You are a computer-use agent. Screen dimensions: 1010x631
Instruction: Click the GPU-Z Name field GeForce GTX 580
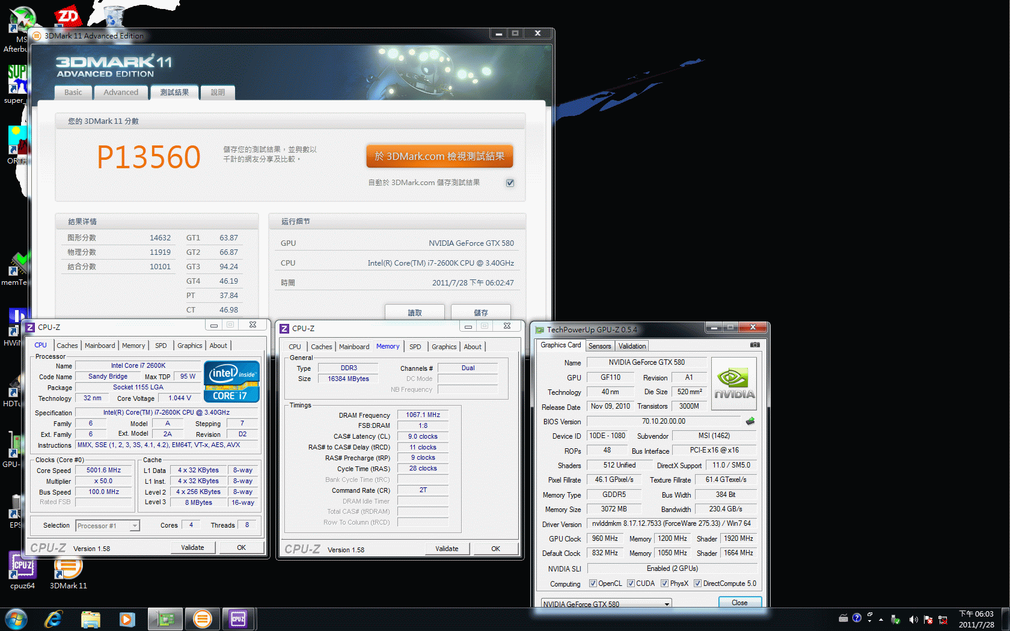[x=646, y=362]
